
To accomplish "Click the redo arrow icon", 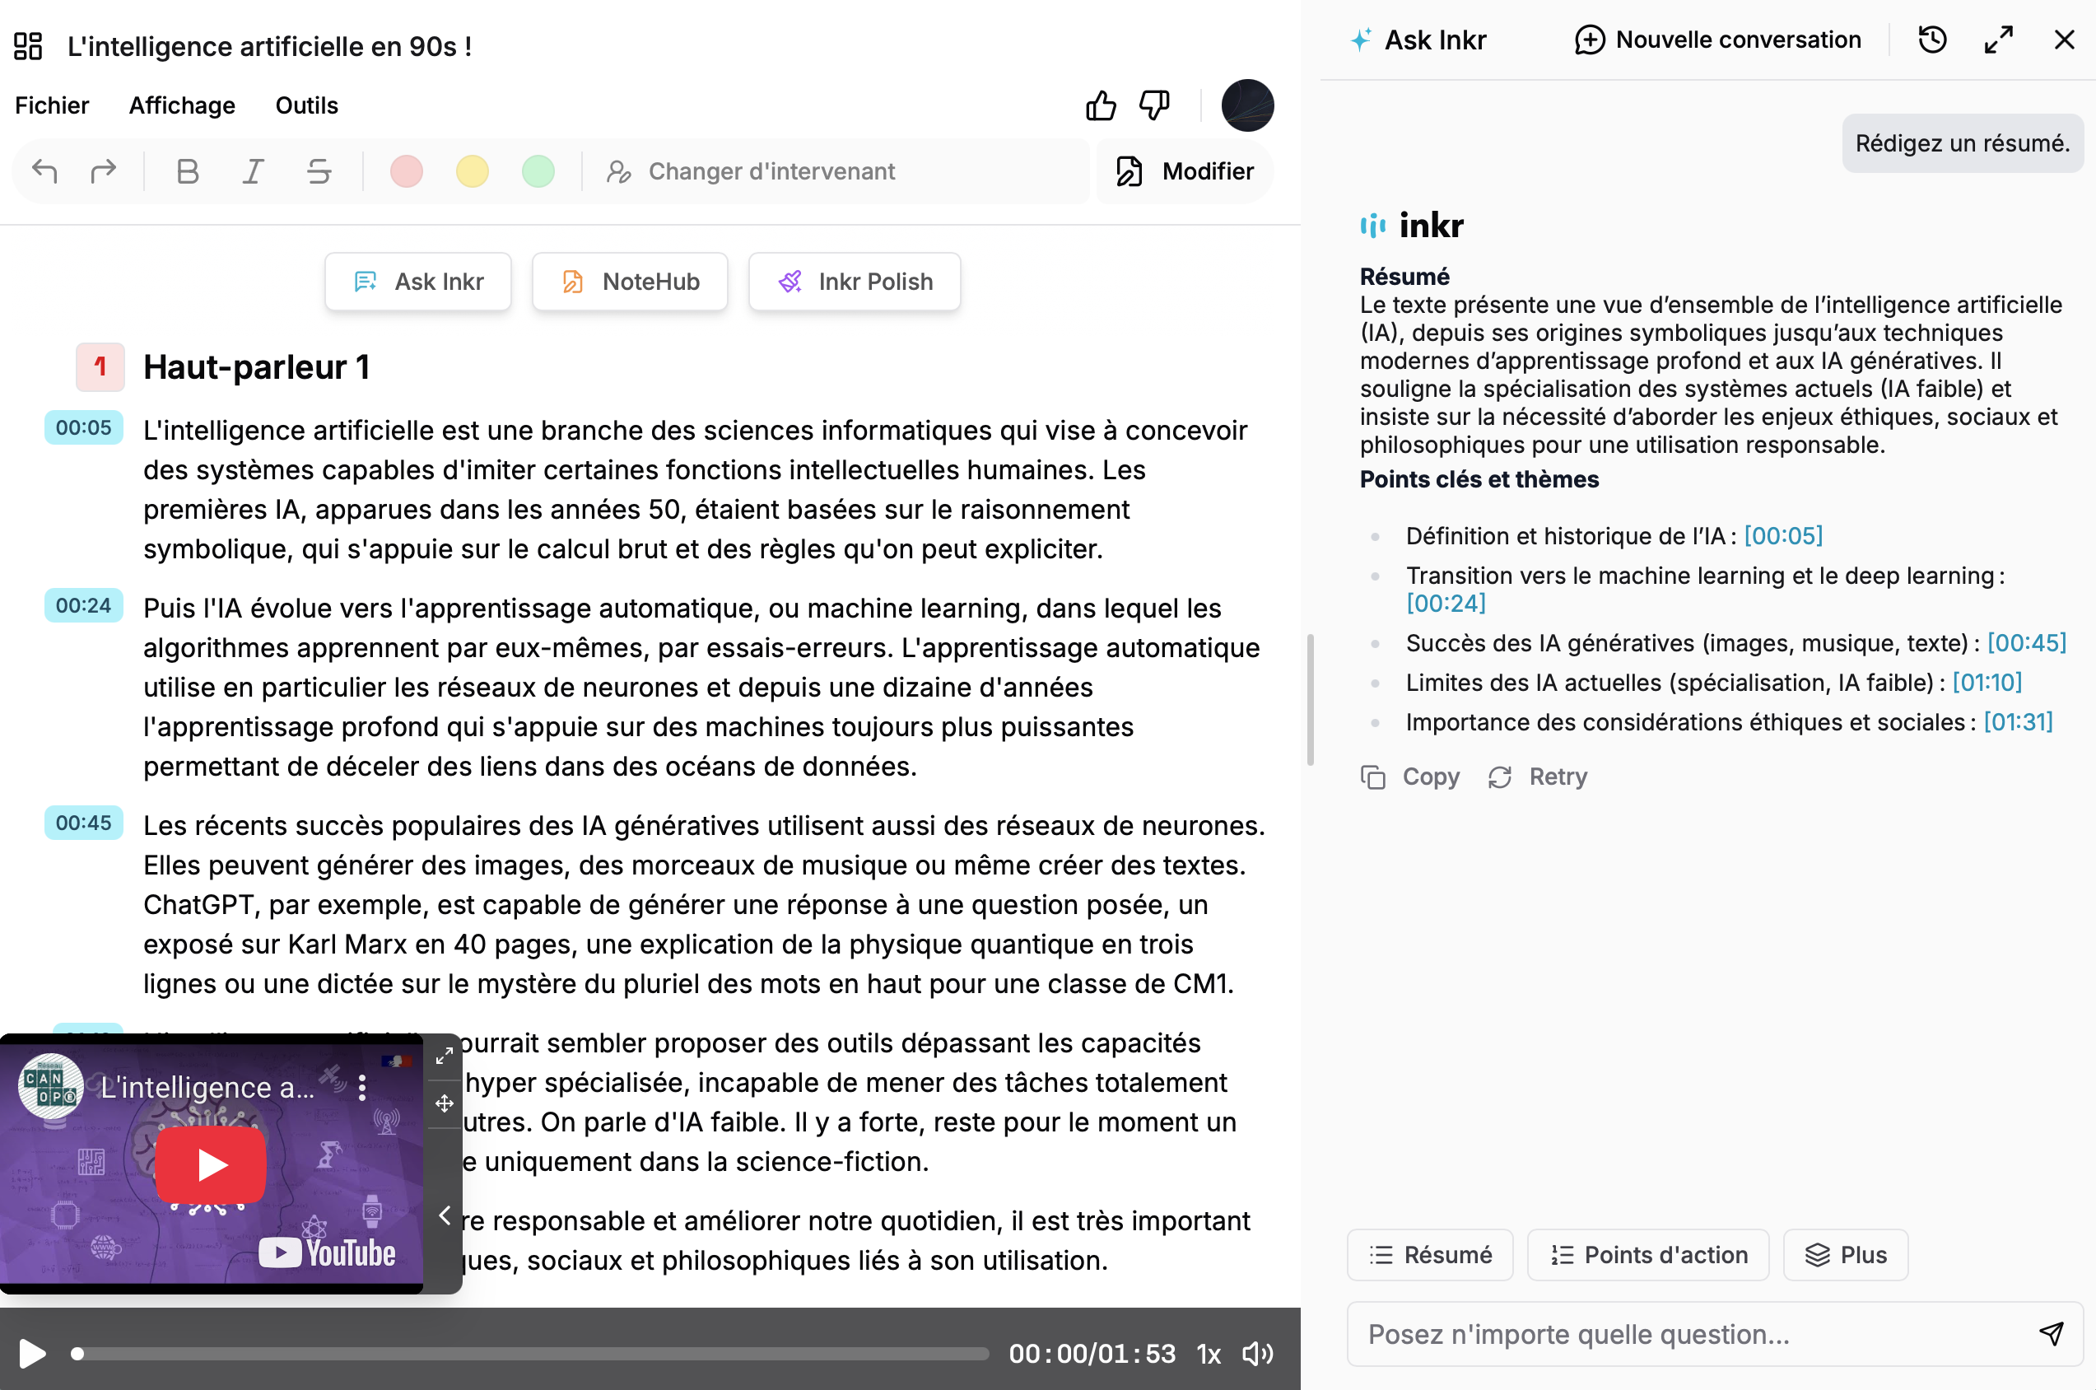I will click(104, 171).
